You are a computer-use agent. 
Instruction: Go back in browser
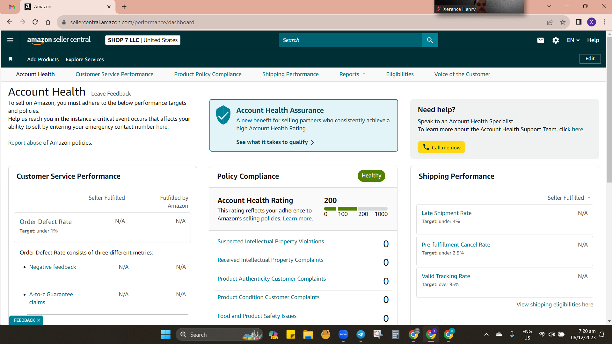[x=10, y=22]
